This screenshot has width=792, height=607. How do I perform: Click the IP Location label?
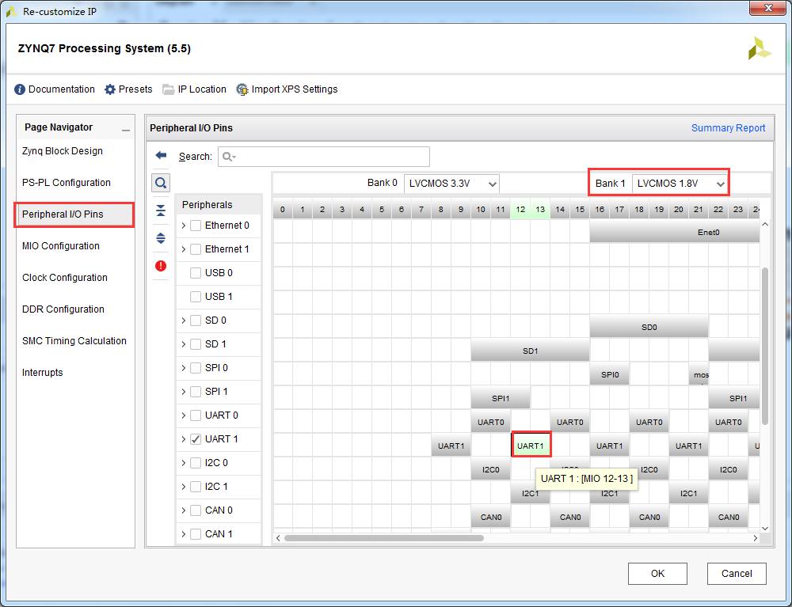click(x=202, y=89)
